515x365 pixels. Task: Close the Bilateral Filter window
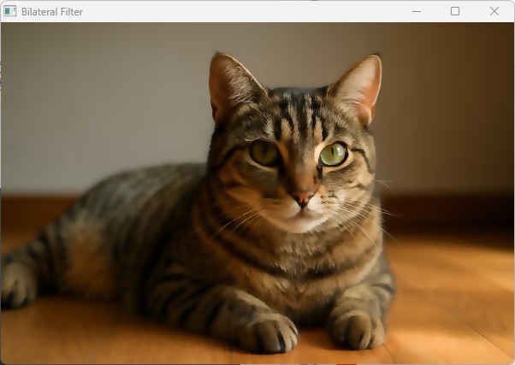[494, 11]
